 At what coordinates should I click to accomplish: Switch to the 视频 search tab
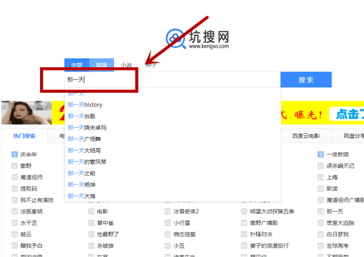coord(102,65)
